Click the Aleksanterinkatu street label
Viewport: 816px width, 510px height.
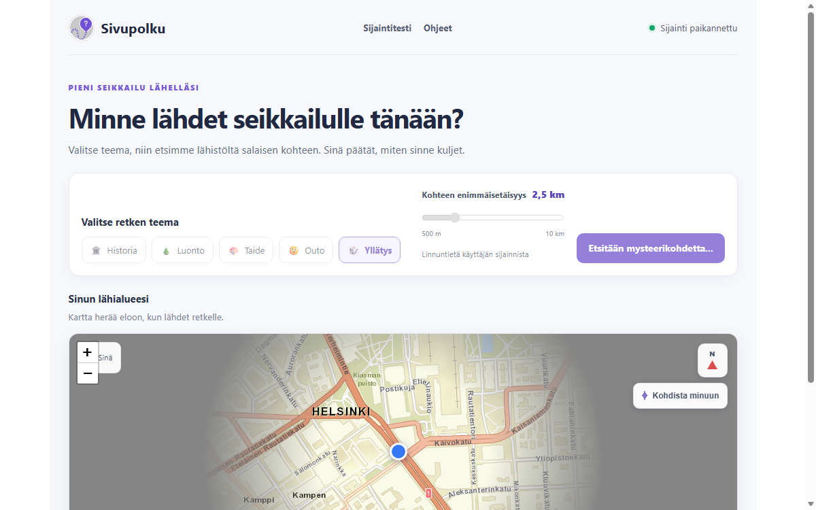tap(479, 490)
